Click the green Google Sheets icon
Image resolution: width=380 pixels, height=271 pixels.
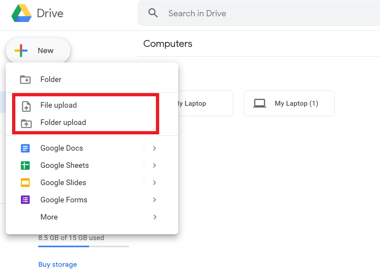click(x=25, y=166)
